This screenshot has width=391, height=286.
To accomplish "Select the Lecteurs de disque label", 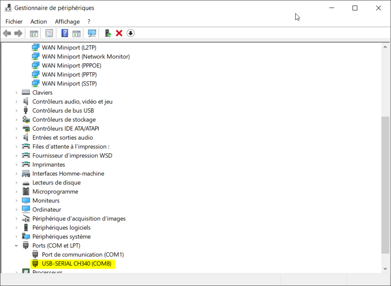I will [56, 182].
